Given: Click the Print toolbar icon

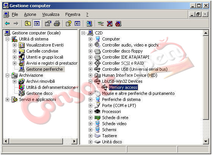Looking at the screenshot, I should point(57,23).
